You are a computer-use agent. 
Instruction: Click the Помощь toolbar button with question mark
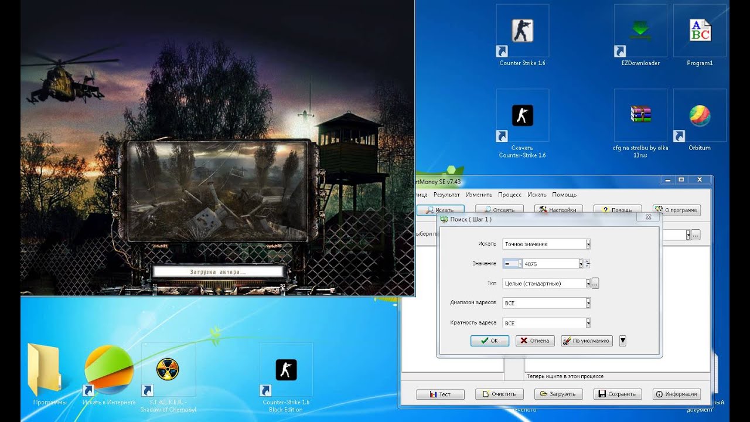coord(618,210)
